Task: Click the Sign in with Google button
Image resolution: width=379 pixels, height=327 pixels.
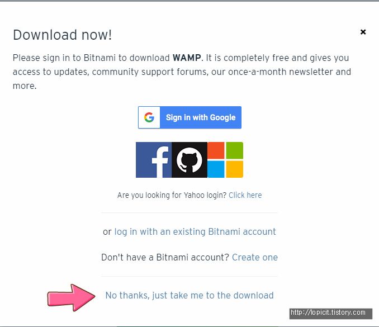Action: coord(190,117)
